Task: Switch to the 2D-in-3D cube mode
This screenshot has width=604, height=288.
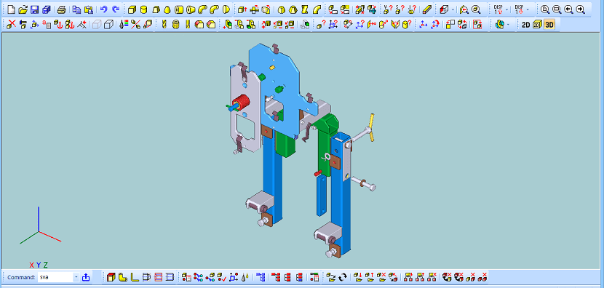Action: point(537,25)
